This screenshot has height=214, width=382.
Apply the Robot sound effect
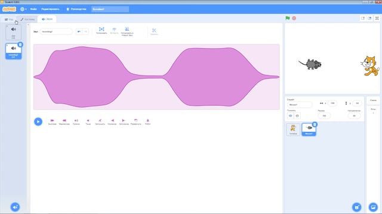(147, 122)
